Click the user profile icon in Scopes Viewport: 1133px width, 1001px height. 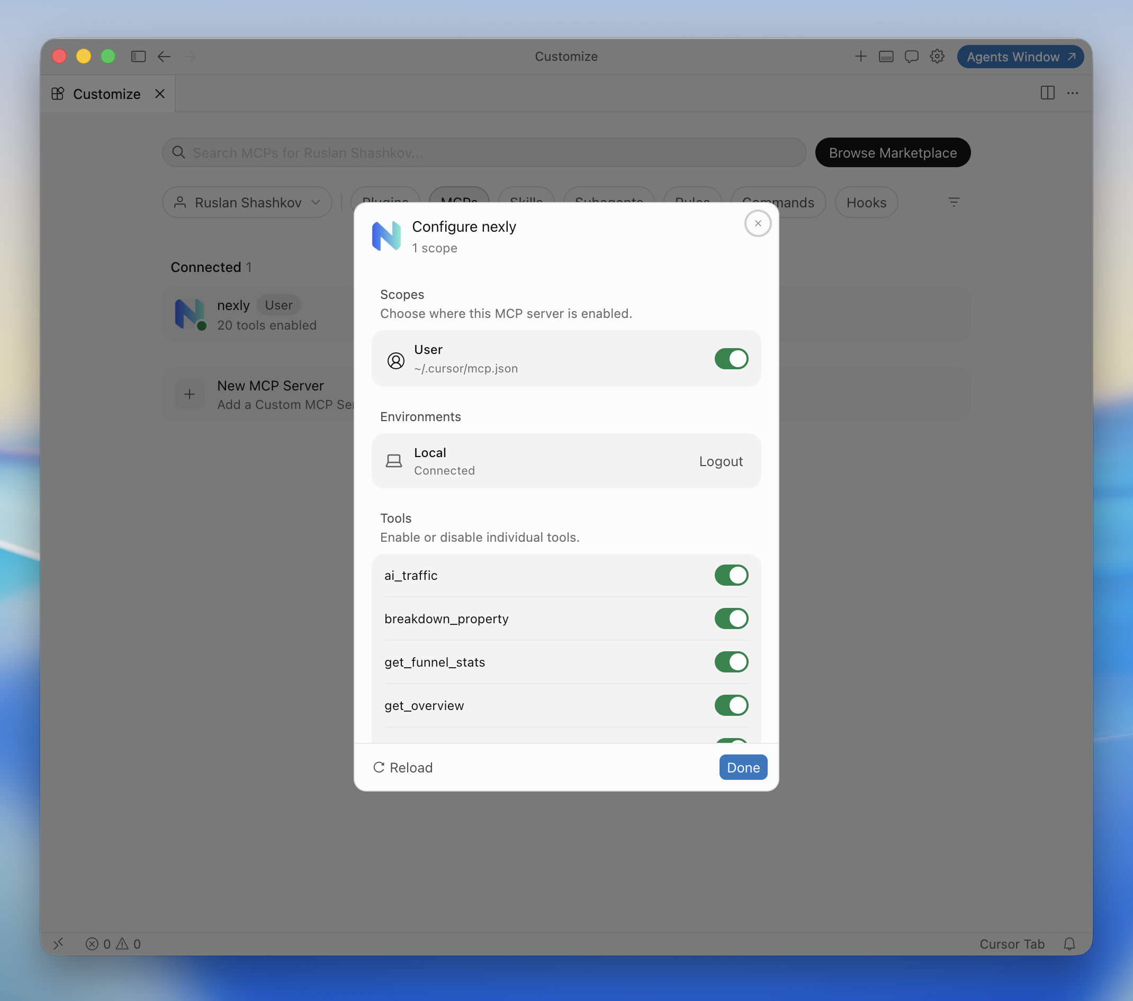pyautogui.click(x=396, y=361)
